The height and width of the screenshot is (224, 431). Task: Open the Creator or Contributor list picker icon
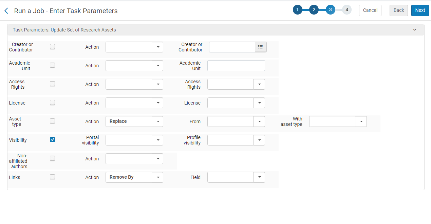[x=260, y=47]
